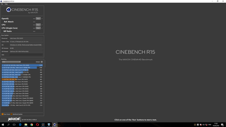Open the File menu

[x=2, y=4]
